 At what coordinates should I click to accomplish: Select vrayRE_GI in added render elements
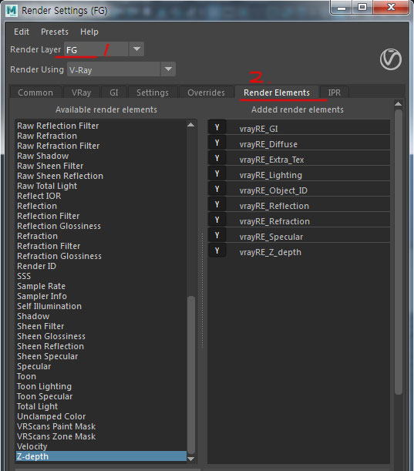coord(258,129)
